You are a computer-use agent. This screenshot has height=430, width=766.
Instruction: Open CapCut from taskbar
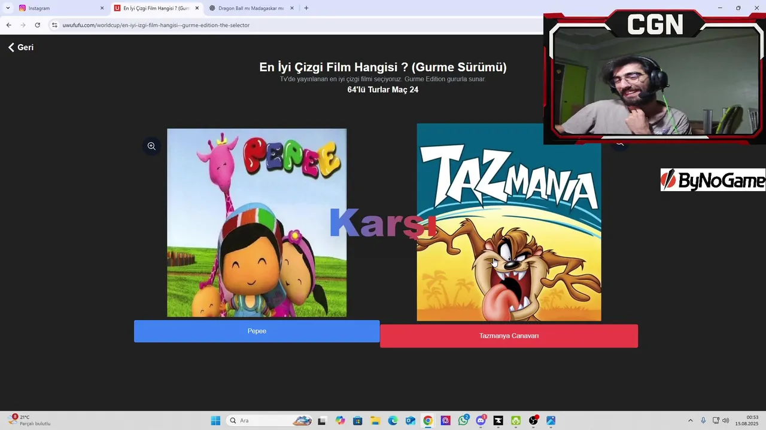coord(498,420)
